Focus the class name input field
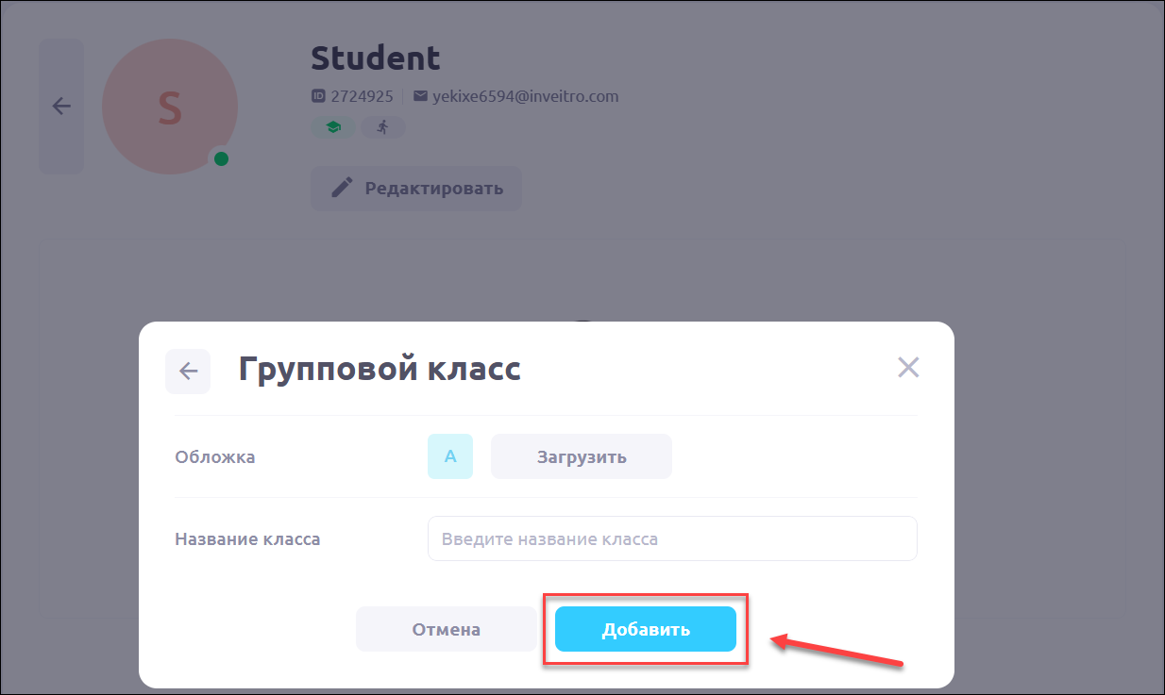This screenshot has width=1165, height=695. pyautogui.click(x=672, y=538)
